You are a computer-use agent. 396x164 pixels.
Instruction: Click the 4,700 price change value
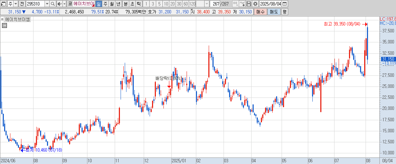(x=37, y=12)
